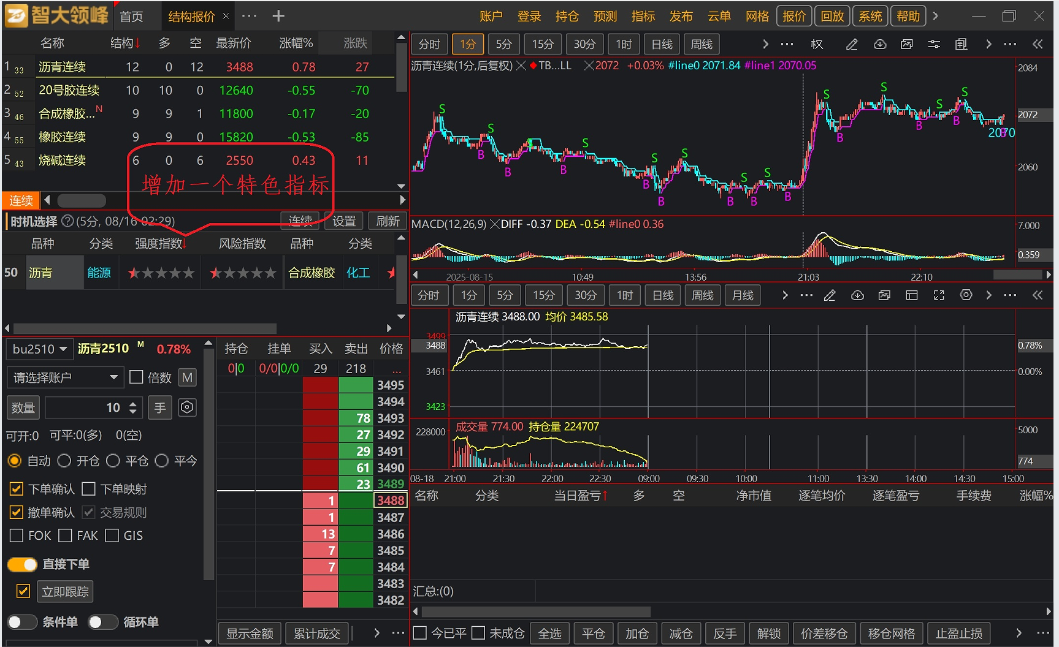
Task: Open the sliders settings icon above top chart
Action: 934,44
